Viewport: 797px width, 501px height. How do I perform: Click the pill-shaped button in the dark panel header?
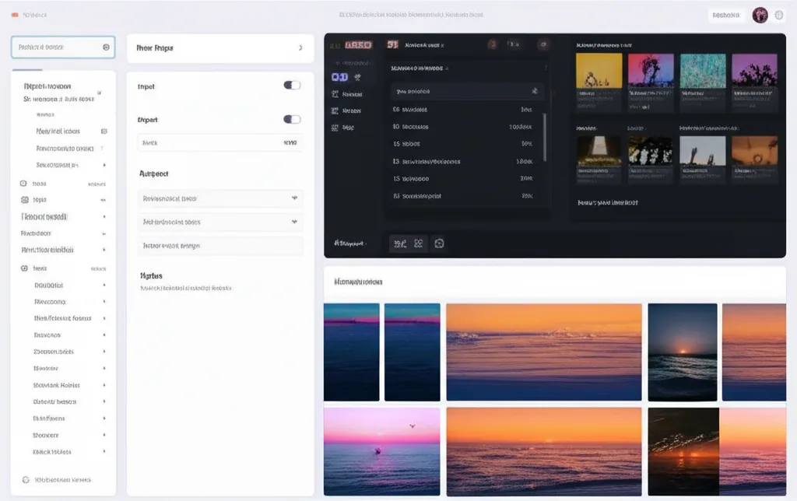pos(514,44)
